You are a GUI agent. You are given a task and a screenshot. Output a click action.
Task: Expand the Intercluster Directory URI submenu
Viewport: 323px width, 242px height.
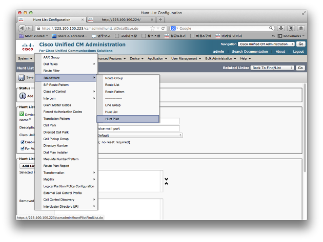point(66,206)
